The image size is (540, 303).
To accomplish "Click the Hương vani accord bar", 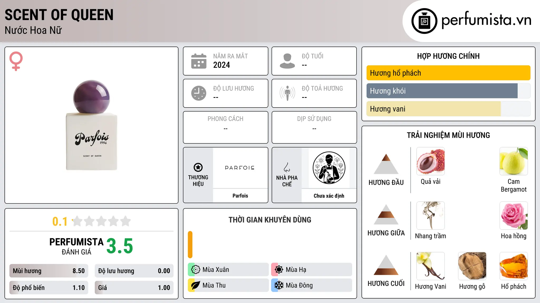I will (449, 109).
